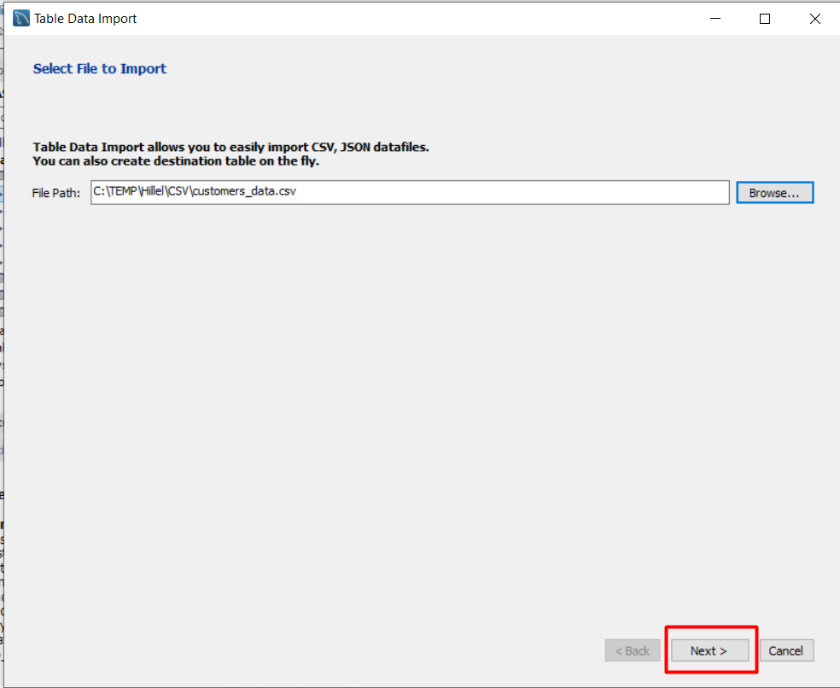Open the Browse file chooser
The width and height of the screenshot is (840, 688).
click(774, 193)
